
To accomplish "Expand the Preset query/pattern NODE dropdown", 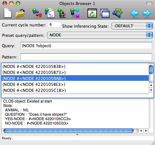I will [x=100, y=35].
